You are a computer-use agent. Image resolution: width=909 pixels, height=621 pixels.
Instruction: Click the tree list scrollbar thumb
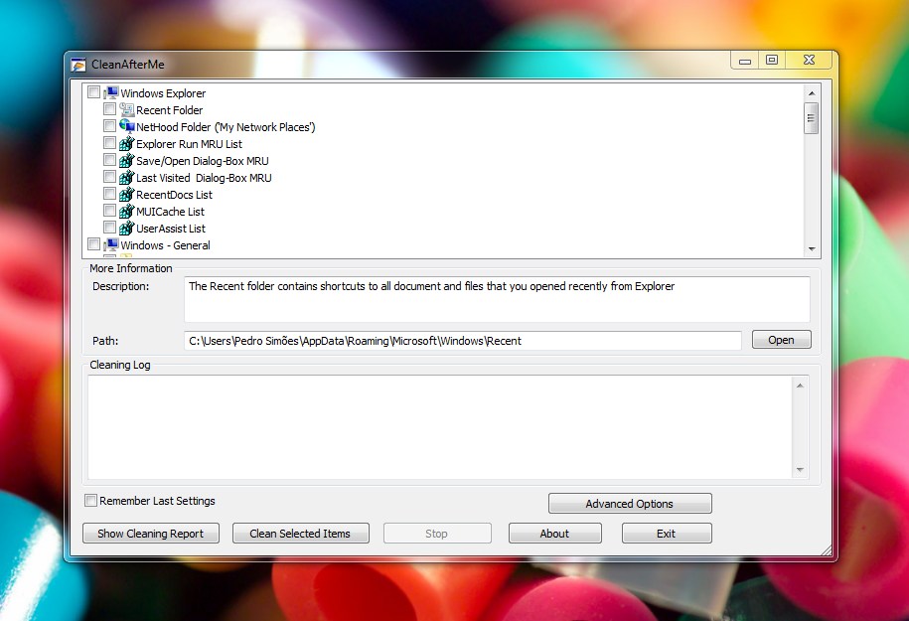[x=812, y=118]
